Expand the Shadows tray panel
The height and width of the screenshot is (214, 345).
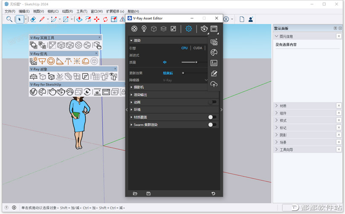pyautogui.click(x=276, y=135)
